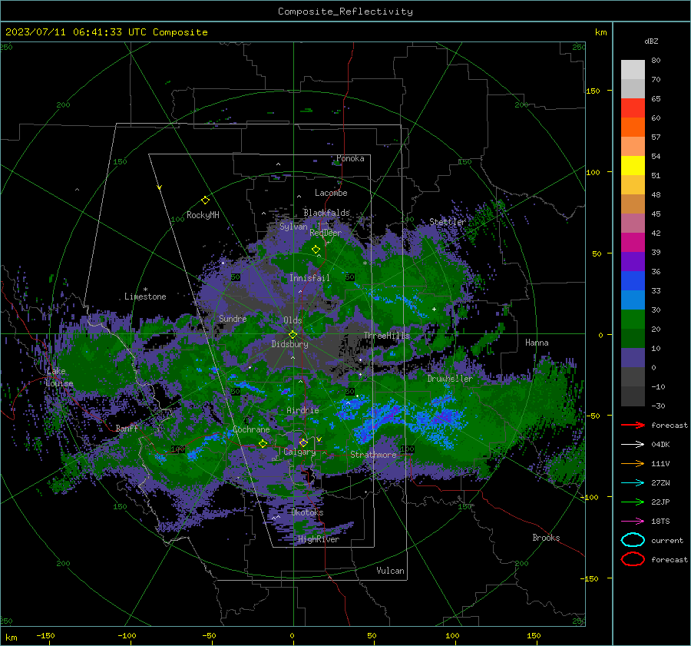This screenshot has height=646, width=691.
Task: Click the yellow diamond marker beside RockyMH
Action: (205, 200)
